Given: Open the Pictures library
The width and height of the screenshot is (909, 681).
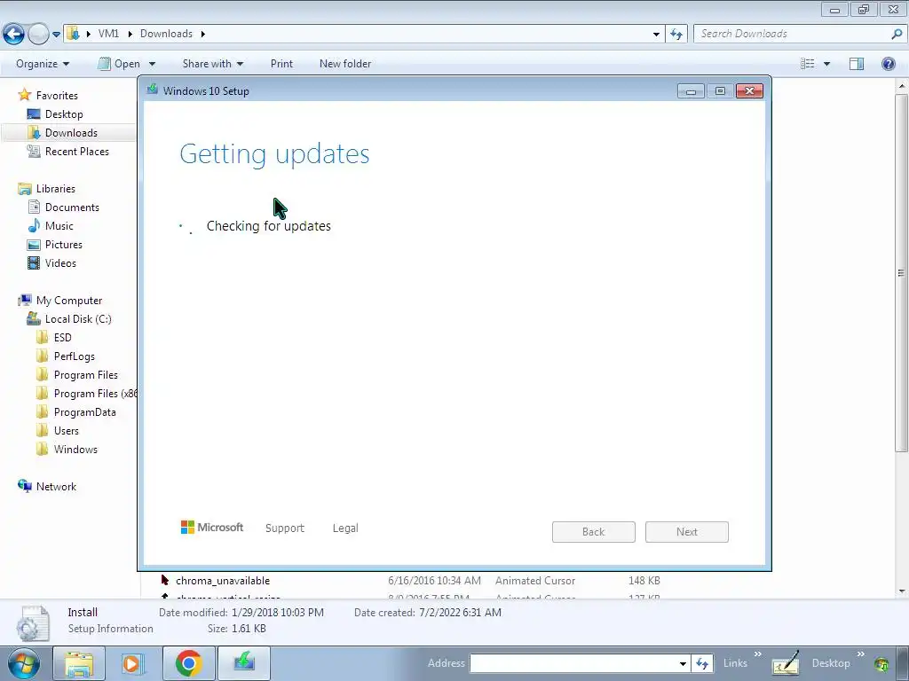Looking at the screenshot, I should 64,245.
